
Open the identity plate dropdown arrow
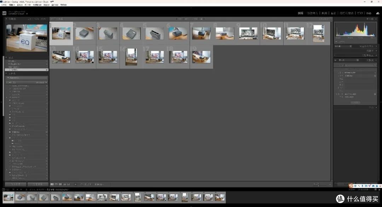tap(27, 14)
